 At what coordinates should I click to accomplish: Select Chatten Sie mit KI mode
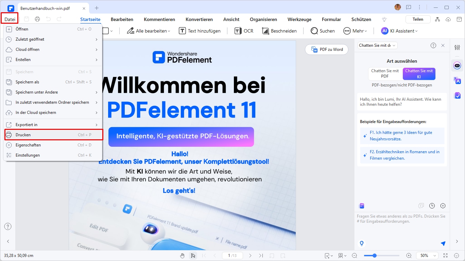(419, 74)
